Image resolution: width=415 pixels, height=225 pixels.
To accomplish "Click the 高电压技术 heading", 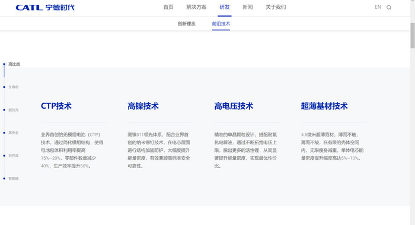I will pyautogui.click(x=234, y=106).
